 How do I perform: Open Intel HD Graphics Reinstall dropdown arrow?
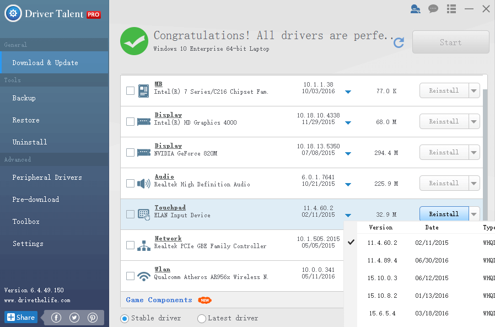tap(474, 122)
